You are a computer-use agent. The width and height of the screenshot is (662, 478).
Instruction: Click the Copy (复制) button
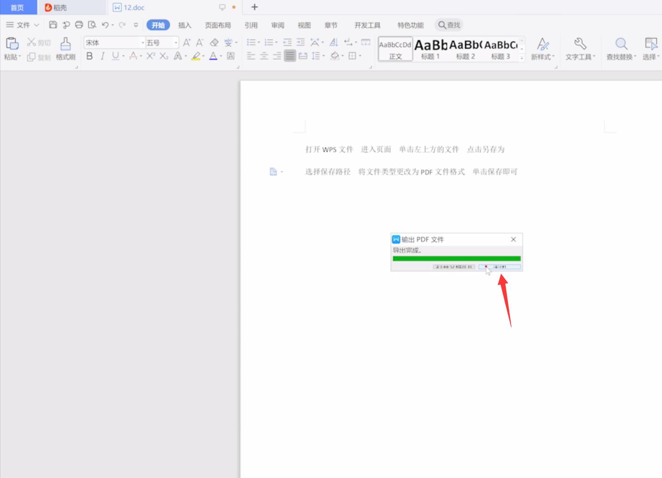coord(39,57)
